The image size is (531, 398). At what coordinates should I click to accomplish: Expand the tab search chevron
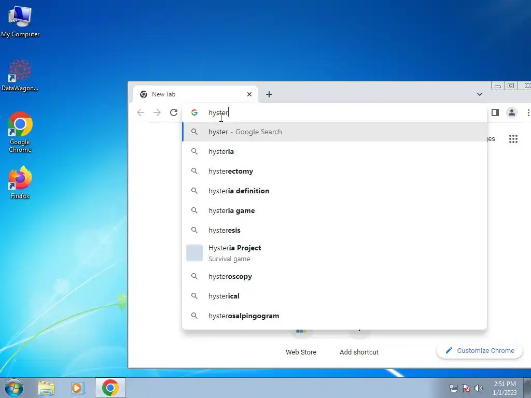[x=480, y=94]
